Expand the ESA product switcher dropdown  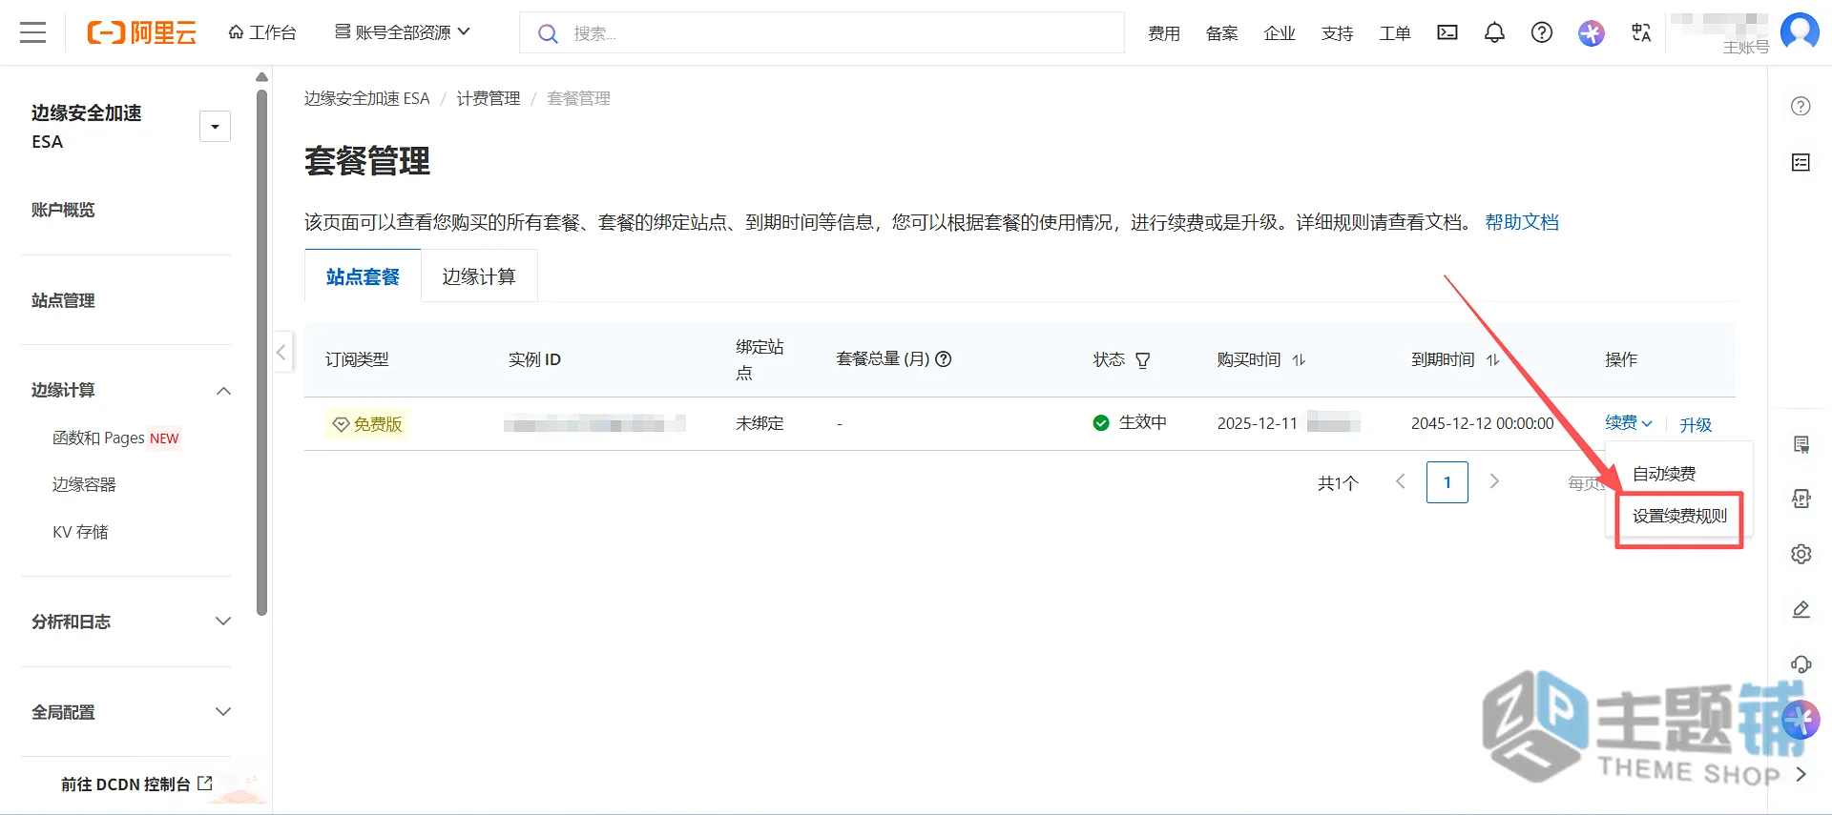pyautogui.click(x=215, y=127)
